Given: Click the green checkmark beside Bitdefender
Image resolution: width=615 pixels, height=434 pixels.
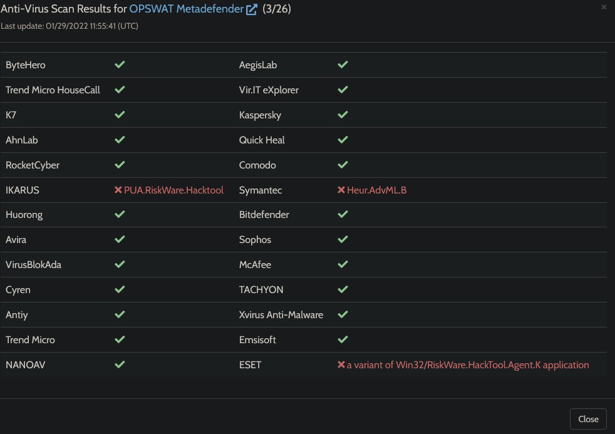Looking at the screenshot, I should click(x=343, y=215).
